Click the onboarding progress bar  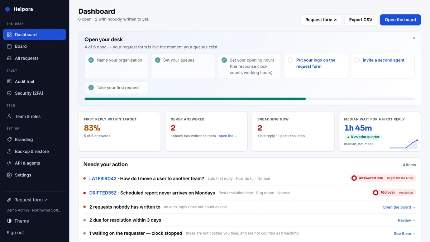coord(250,99)
